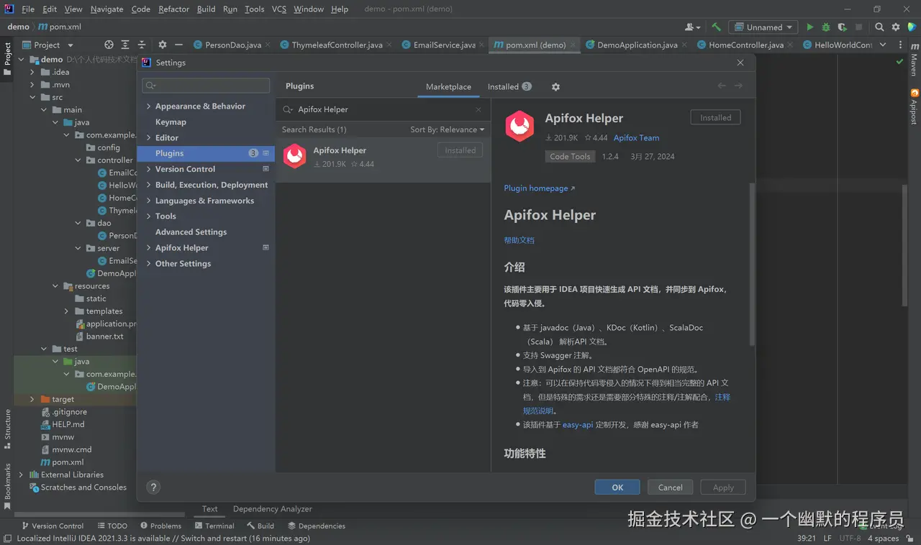Expand Languages & Frameworks category
921x545 pixels.
point(148,201)
